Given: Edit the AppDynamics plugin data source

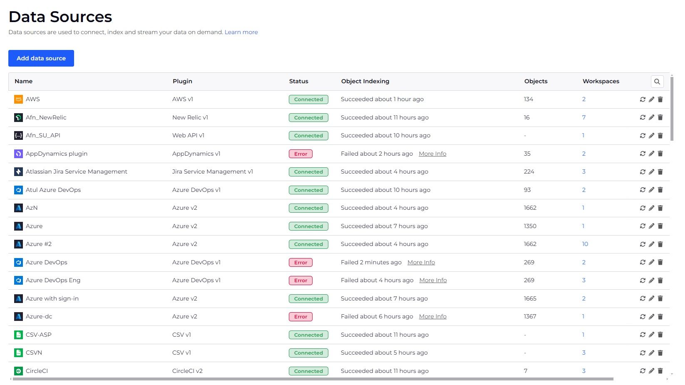Looking at the screenshot, I should [x=651, y=154].
